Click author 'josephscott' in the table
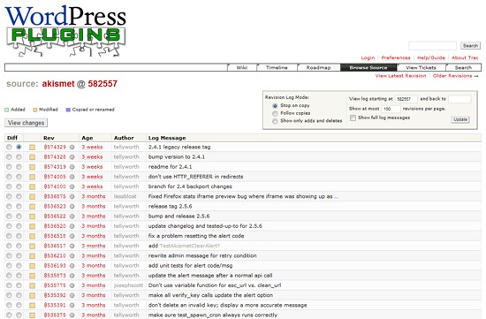The width and height of the screenshot is (486, 319). click(128, 285)
